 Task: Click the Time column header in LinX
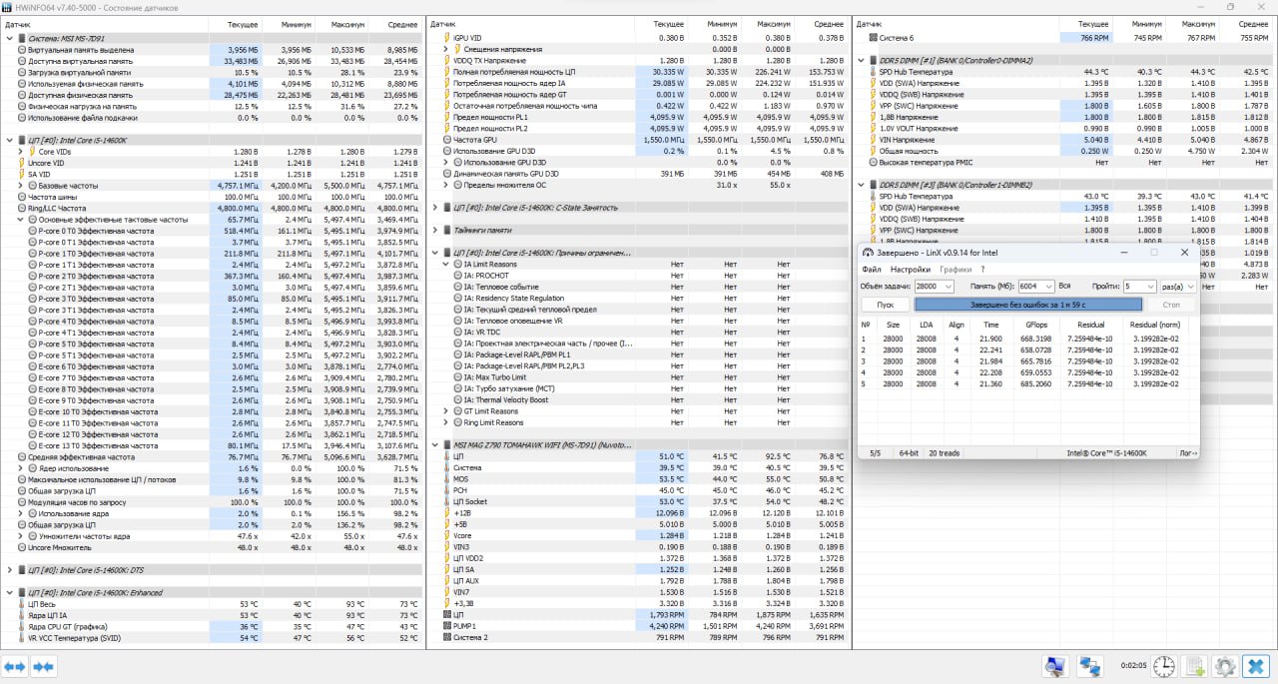pos(990,325)
